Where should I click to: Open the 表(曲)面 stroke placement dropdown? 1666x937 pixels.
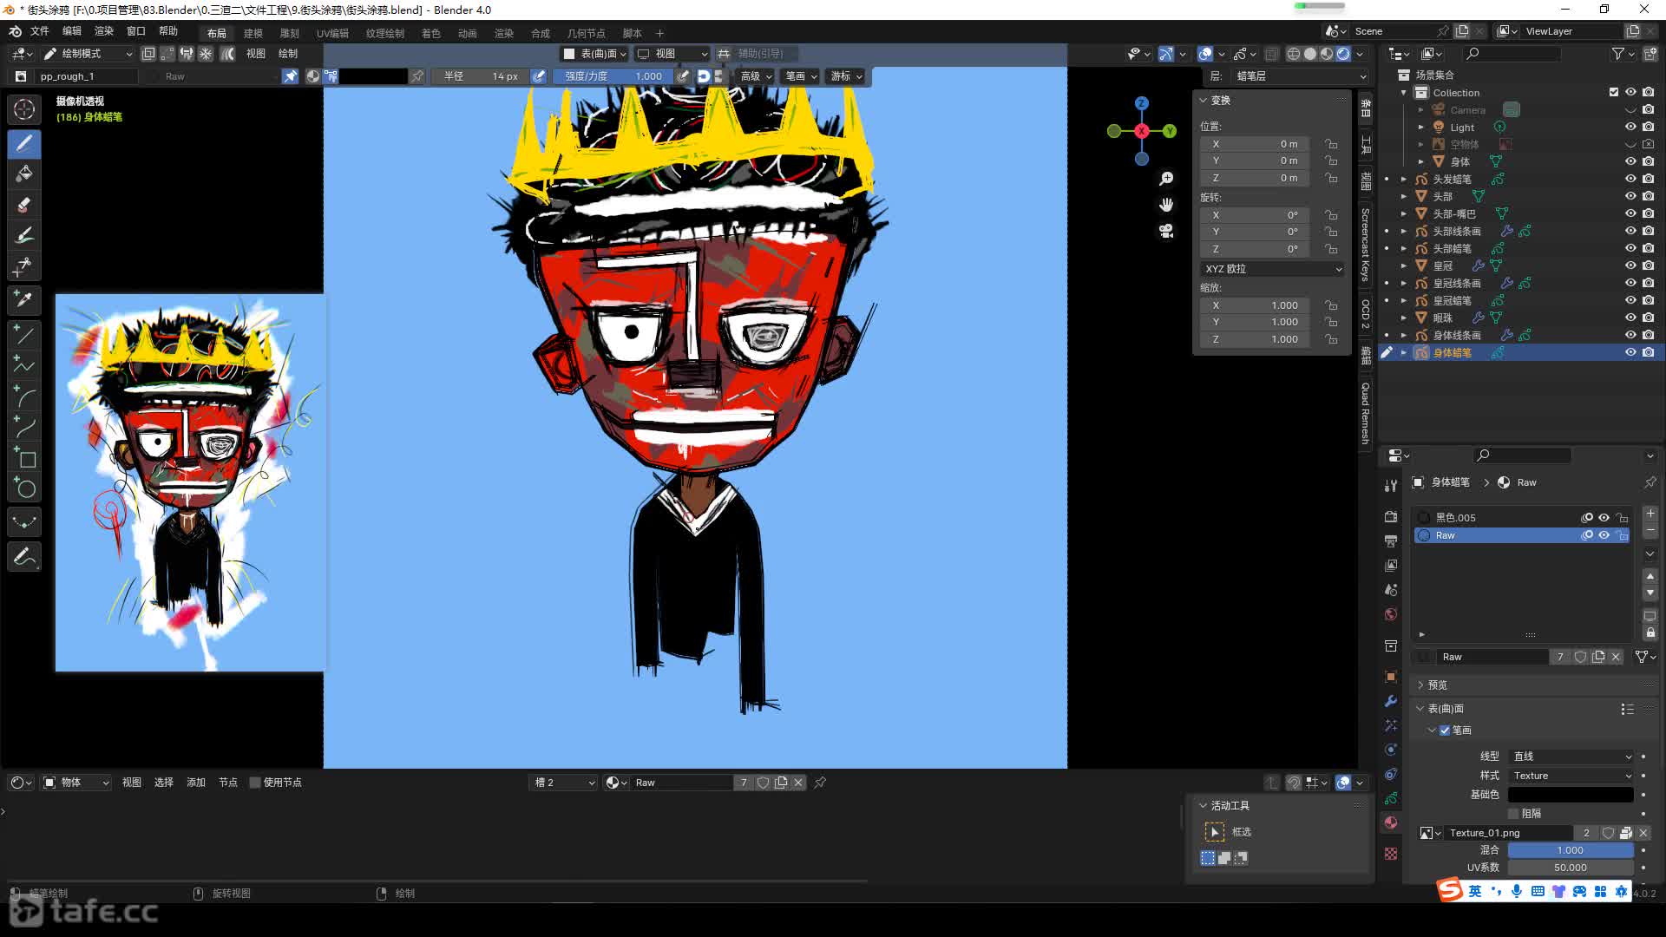(595, 54)
